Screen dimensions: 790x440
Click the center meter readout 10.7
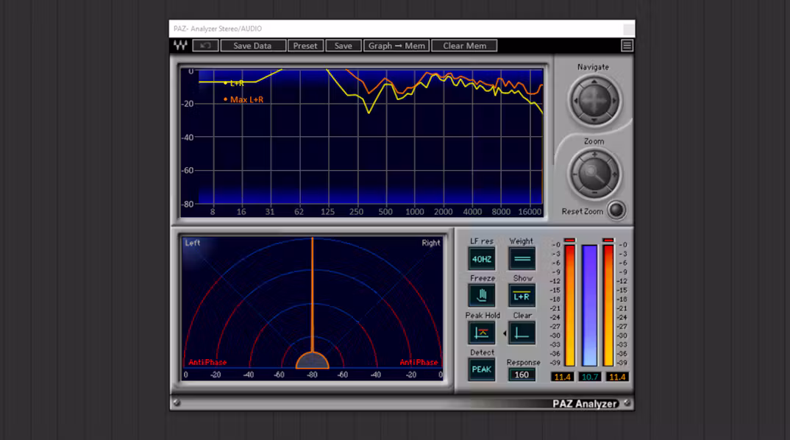click(x=589, y=377)
